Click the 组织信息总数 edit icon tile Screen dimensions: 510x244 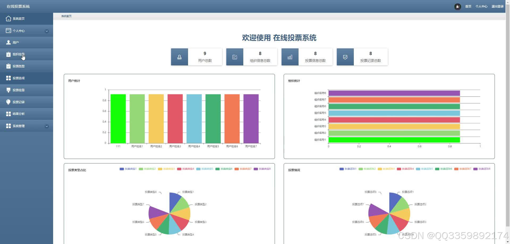[x=235, y=57]
